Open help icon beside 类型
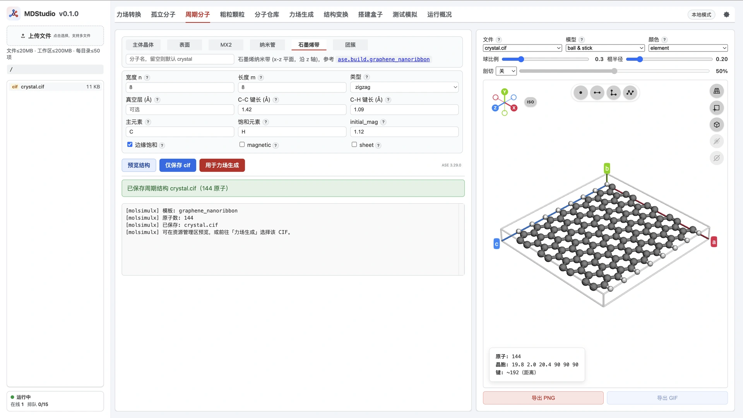The width and height of the screenshot is (743, 418). point(367,77)
